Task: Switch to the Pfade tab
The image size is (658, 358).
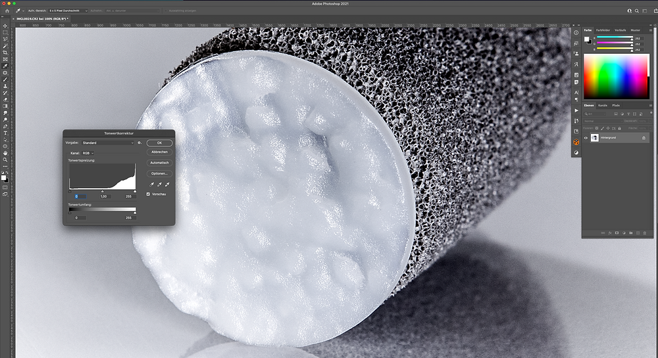Action: click(x=616, y=106)
